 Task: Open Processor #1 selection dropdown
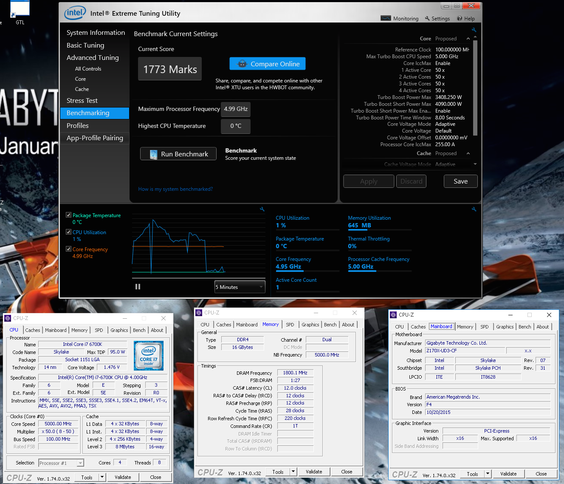point(61,463)
